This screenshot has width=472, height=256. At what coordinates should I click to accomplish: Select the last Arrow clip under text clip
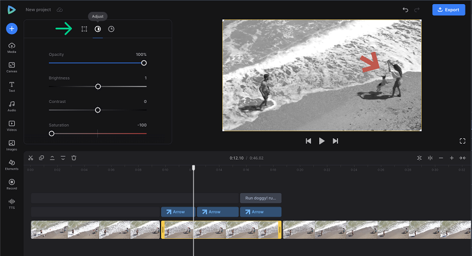click(x=261, y=212)
